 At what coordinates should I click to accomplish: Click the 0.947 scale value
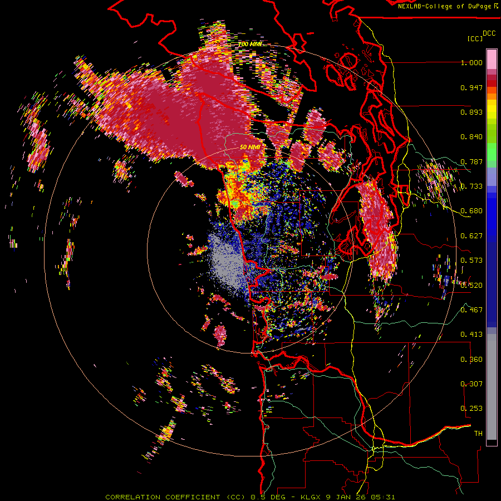tap(471, 87)
